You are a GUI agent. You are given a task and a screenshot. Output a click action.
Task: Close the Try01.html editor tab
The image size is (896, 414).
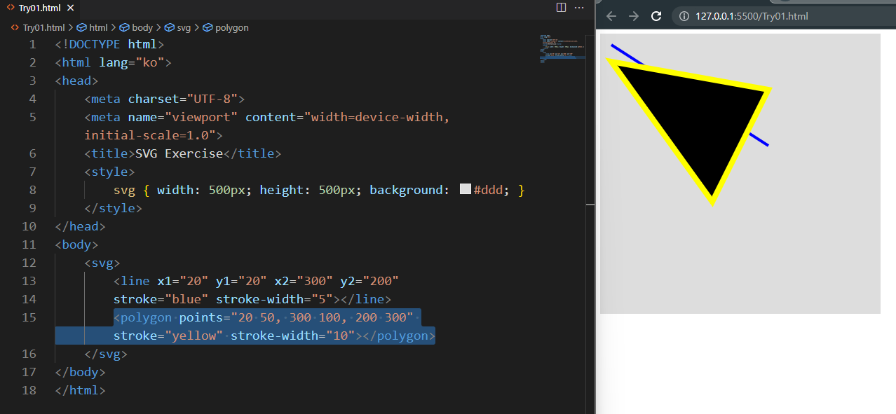[71, 7]
